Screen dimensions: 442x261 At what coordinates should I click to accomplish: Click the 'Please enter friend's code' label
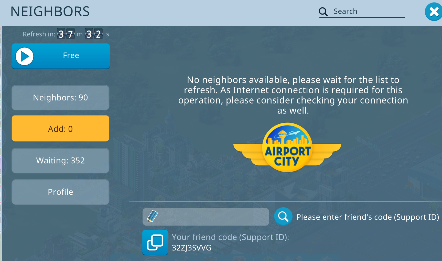coord(368,217)
